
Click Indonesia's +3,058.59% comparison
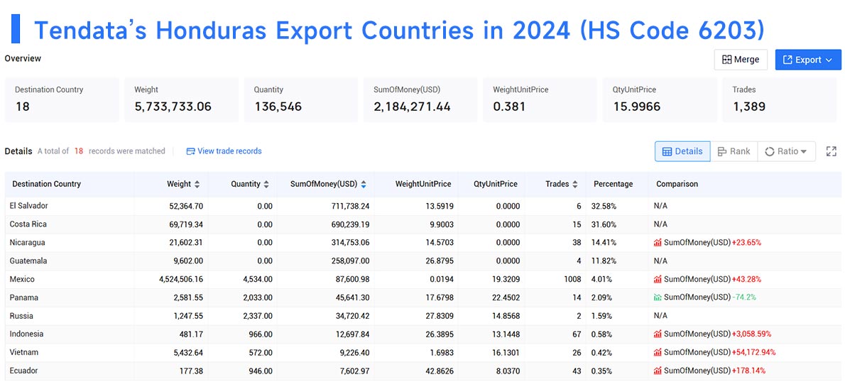coord(751,334)
